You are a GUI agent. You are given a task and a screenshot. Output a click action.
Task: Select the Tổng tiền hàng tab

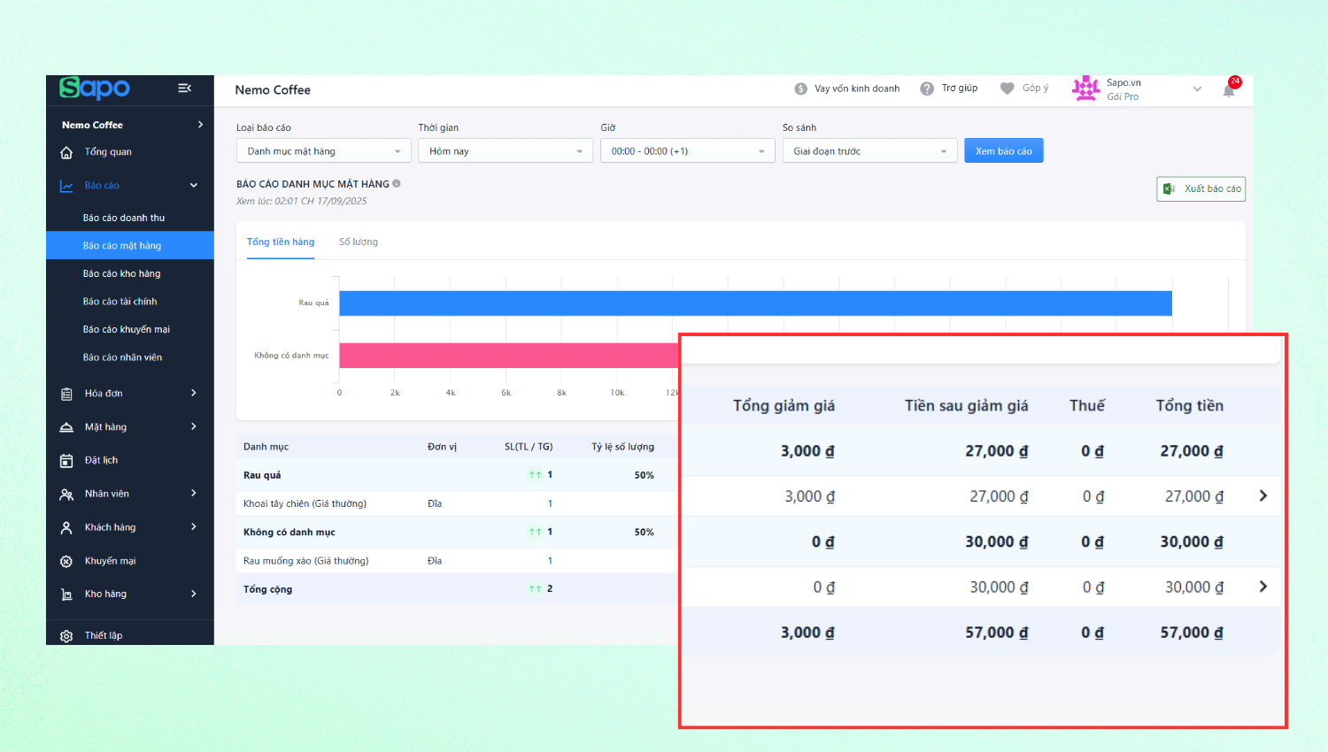281,242
